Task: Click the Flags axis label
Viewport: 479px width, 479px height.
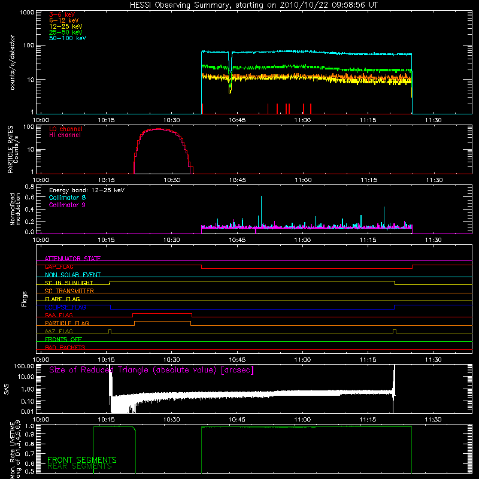Action: [24, 299]
